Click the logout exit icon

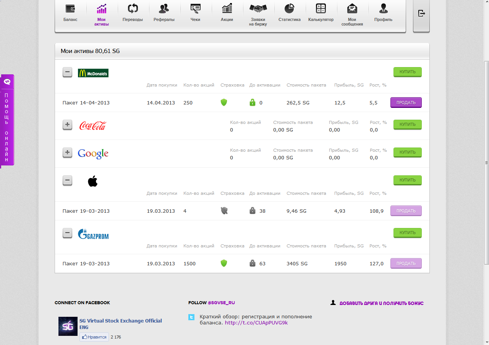click(421, 13)
